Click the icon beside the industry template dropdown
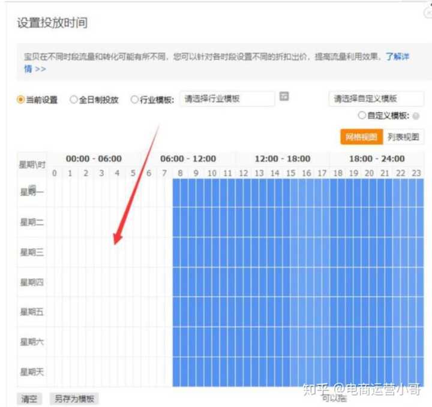Image resolution: width=432 pixels, height=407 pixels. click(284, 97)
